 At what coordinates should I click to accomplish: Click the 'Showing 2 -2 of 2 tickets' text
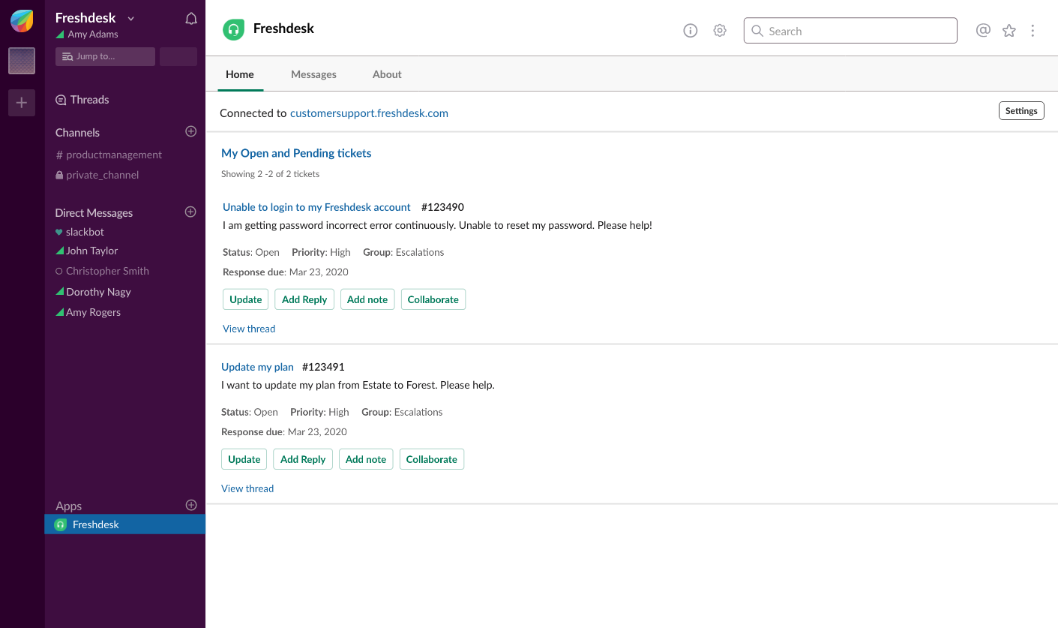point(270,174)
